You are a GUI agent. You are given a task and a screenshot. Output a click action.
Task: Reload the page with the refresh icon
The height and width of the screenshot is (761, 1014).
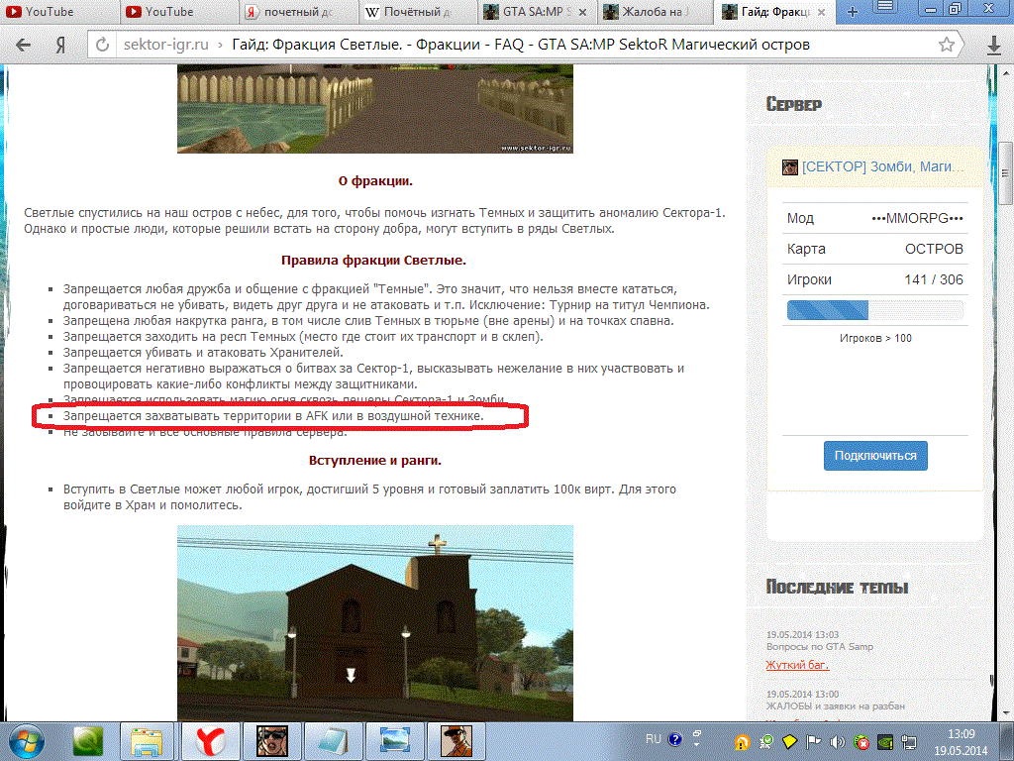[x=102, y=45]
